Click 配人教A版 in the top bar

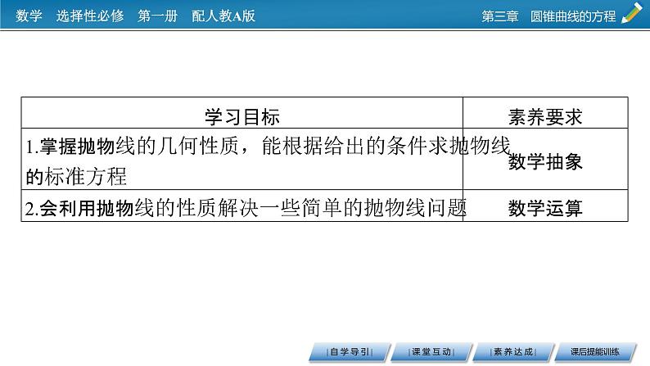coord(223,16)
